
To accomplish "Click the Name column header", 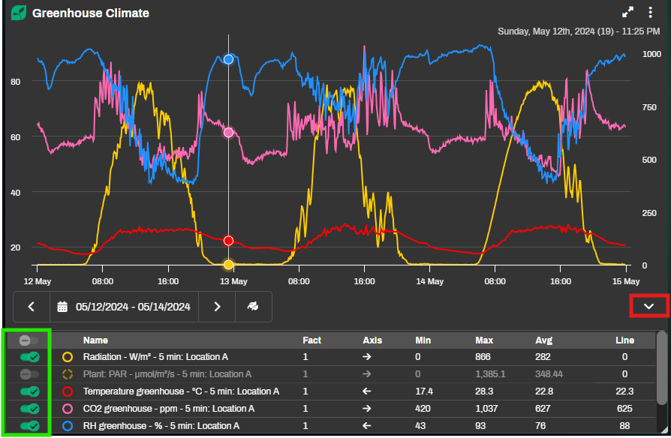I will pyautogui.click(x=95, y=340).
